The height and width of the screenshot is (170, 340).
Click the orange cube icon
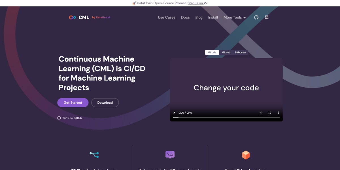point(246,155)
